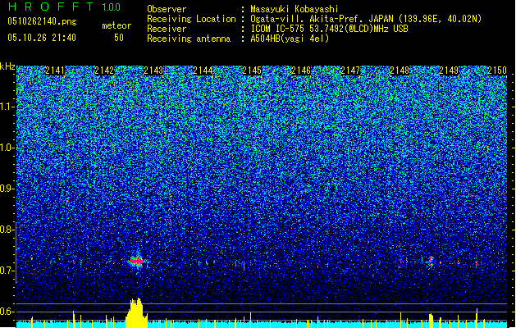Click the large yellow intensity peak near 2143
This screenshot has width=516, height=328.
point(136,313)
